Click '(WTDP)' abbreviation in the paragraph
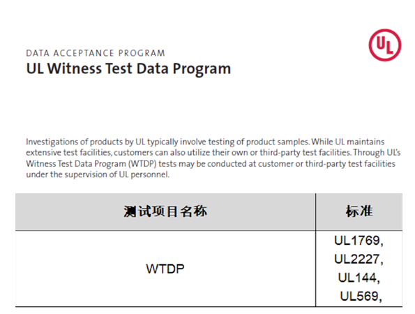415x314 pixels. tap(142, 164)
